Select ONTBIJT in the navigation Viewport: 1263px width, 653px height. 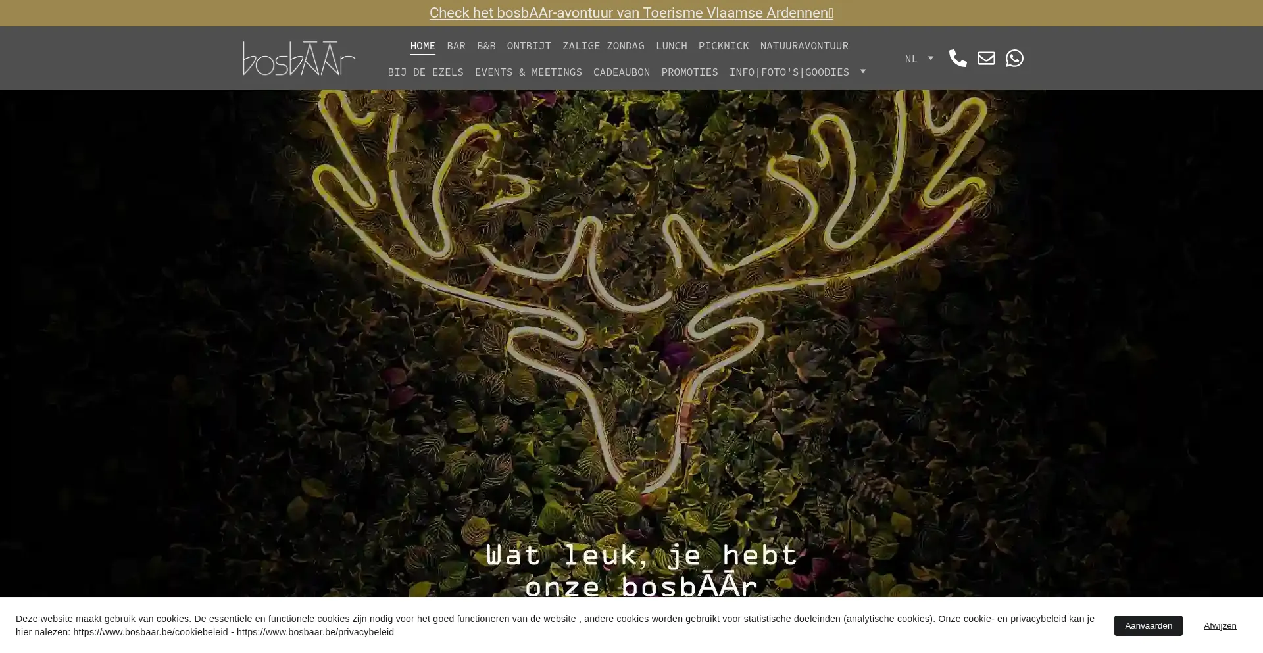[529, 46]
